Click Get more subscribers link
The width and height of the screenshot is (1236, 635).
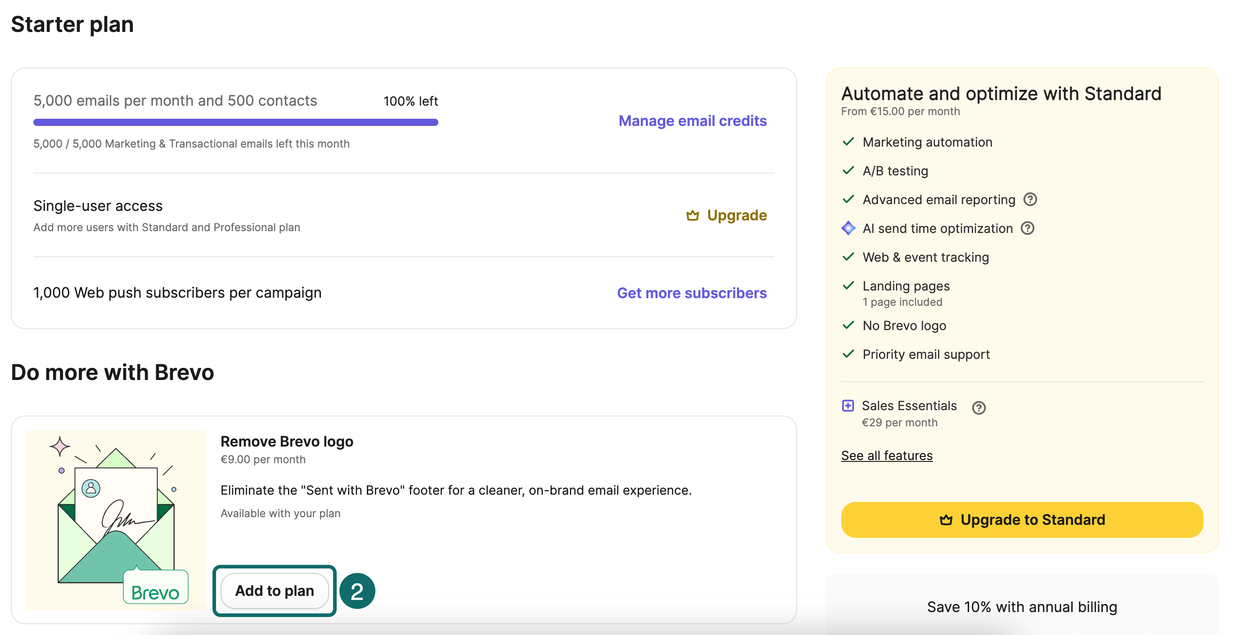click(691, 293)
